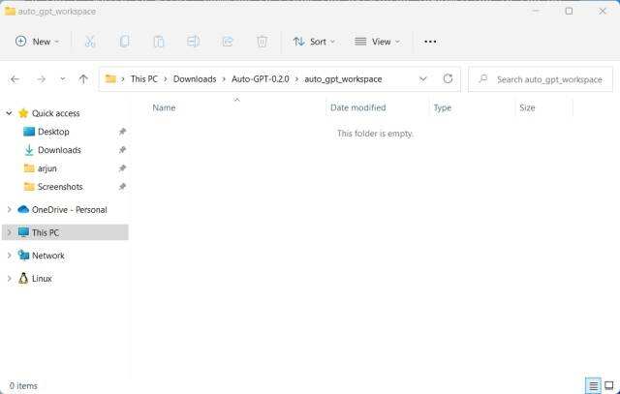
Task: Switch to details view in status bar
Action: [x=593, y=385]
